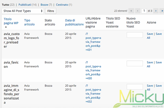164x108 pixels.
Task: Click 20 aprile 2015 in avia_custom_logo_for_preloader row
Action: (x=71, y=36)
